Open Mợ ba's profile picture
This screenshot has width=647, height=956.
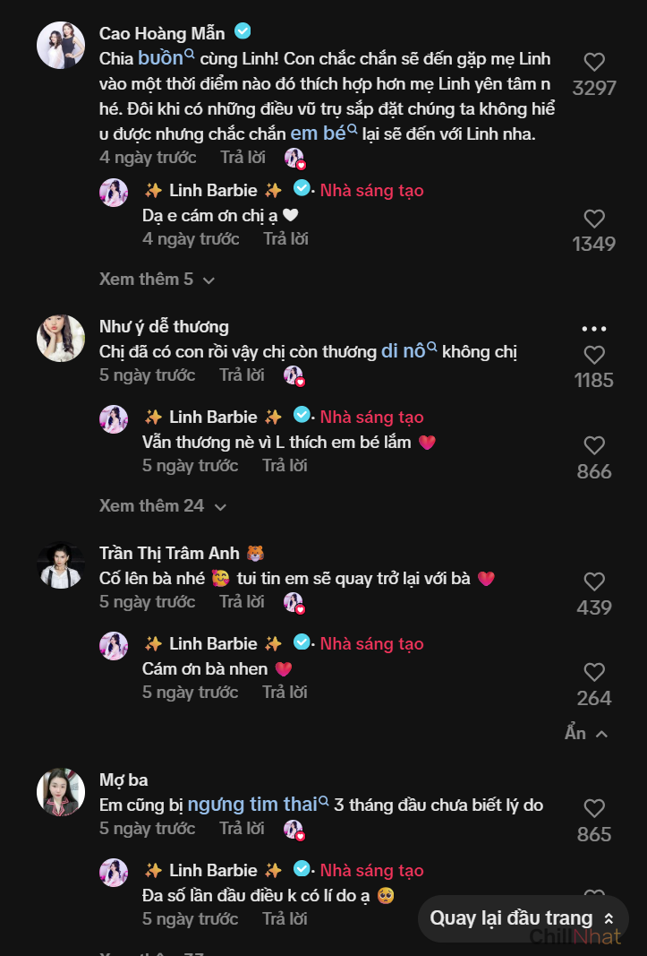pyautogui.click(x=61, y=791)
